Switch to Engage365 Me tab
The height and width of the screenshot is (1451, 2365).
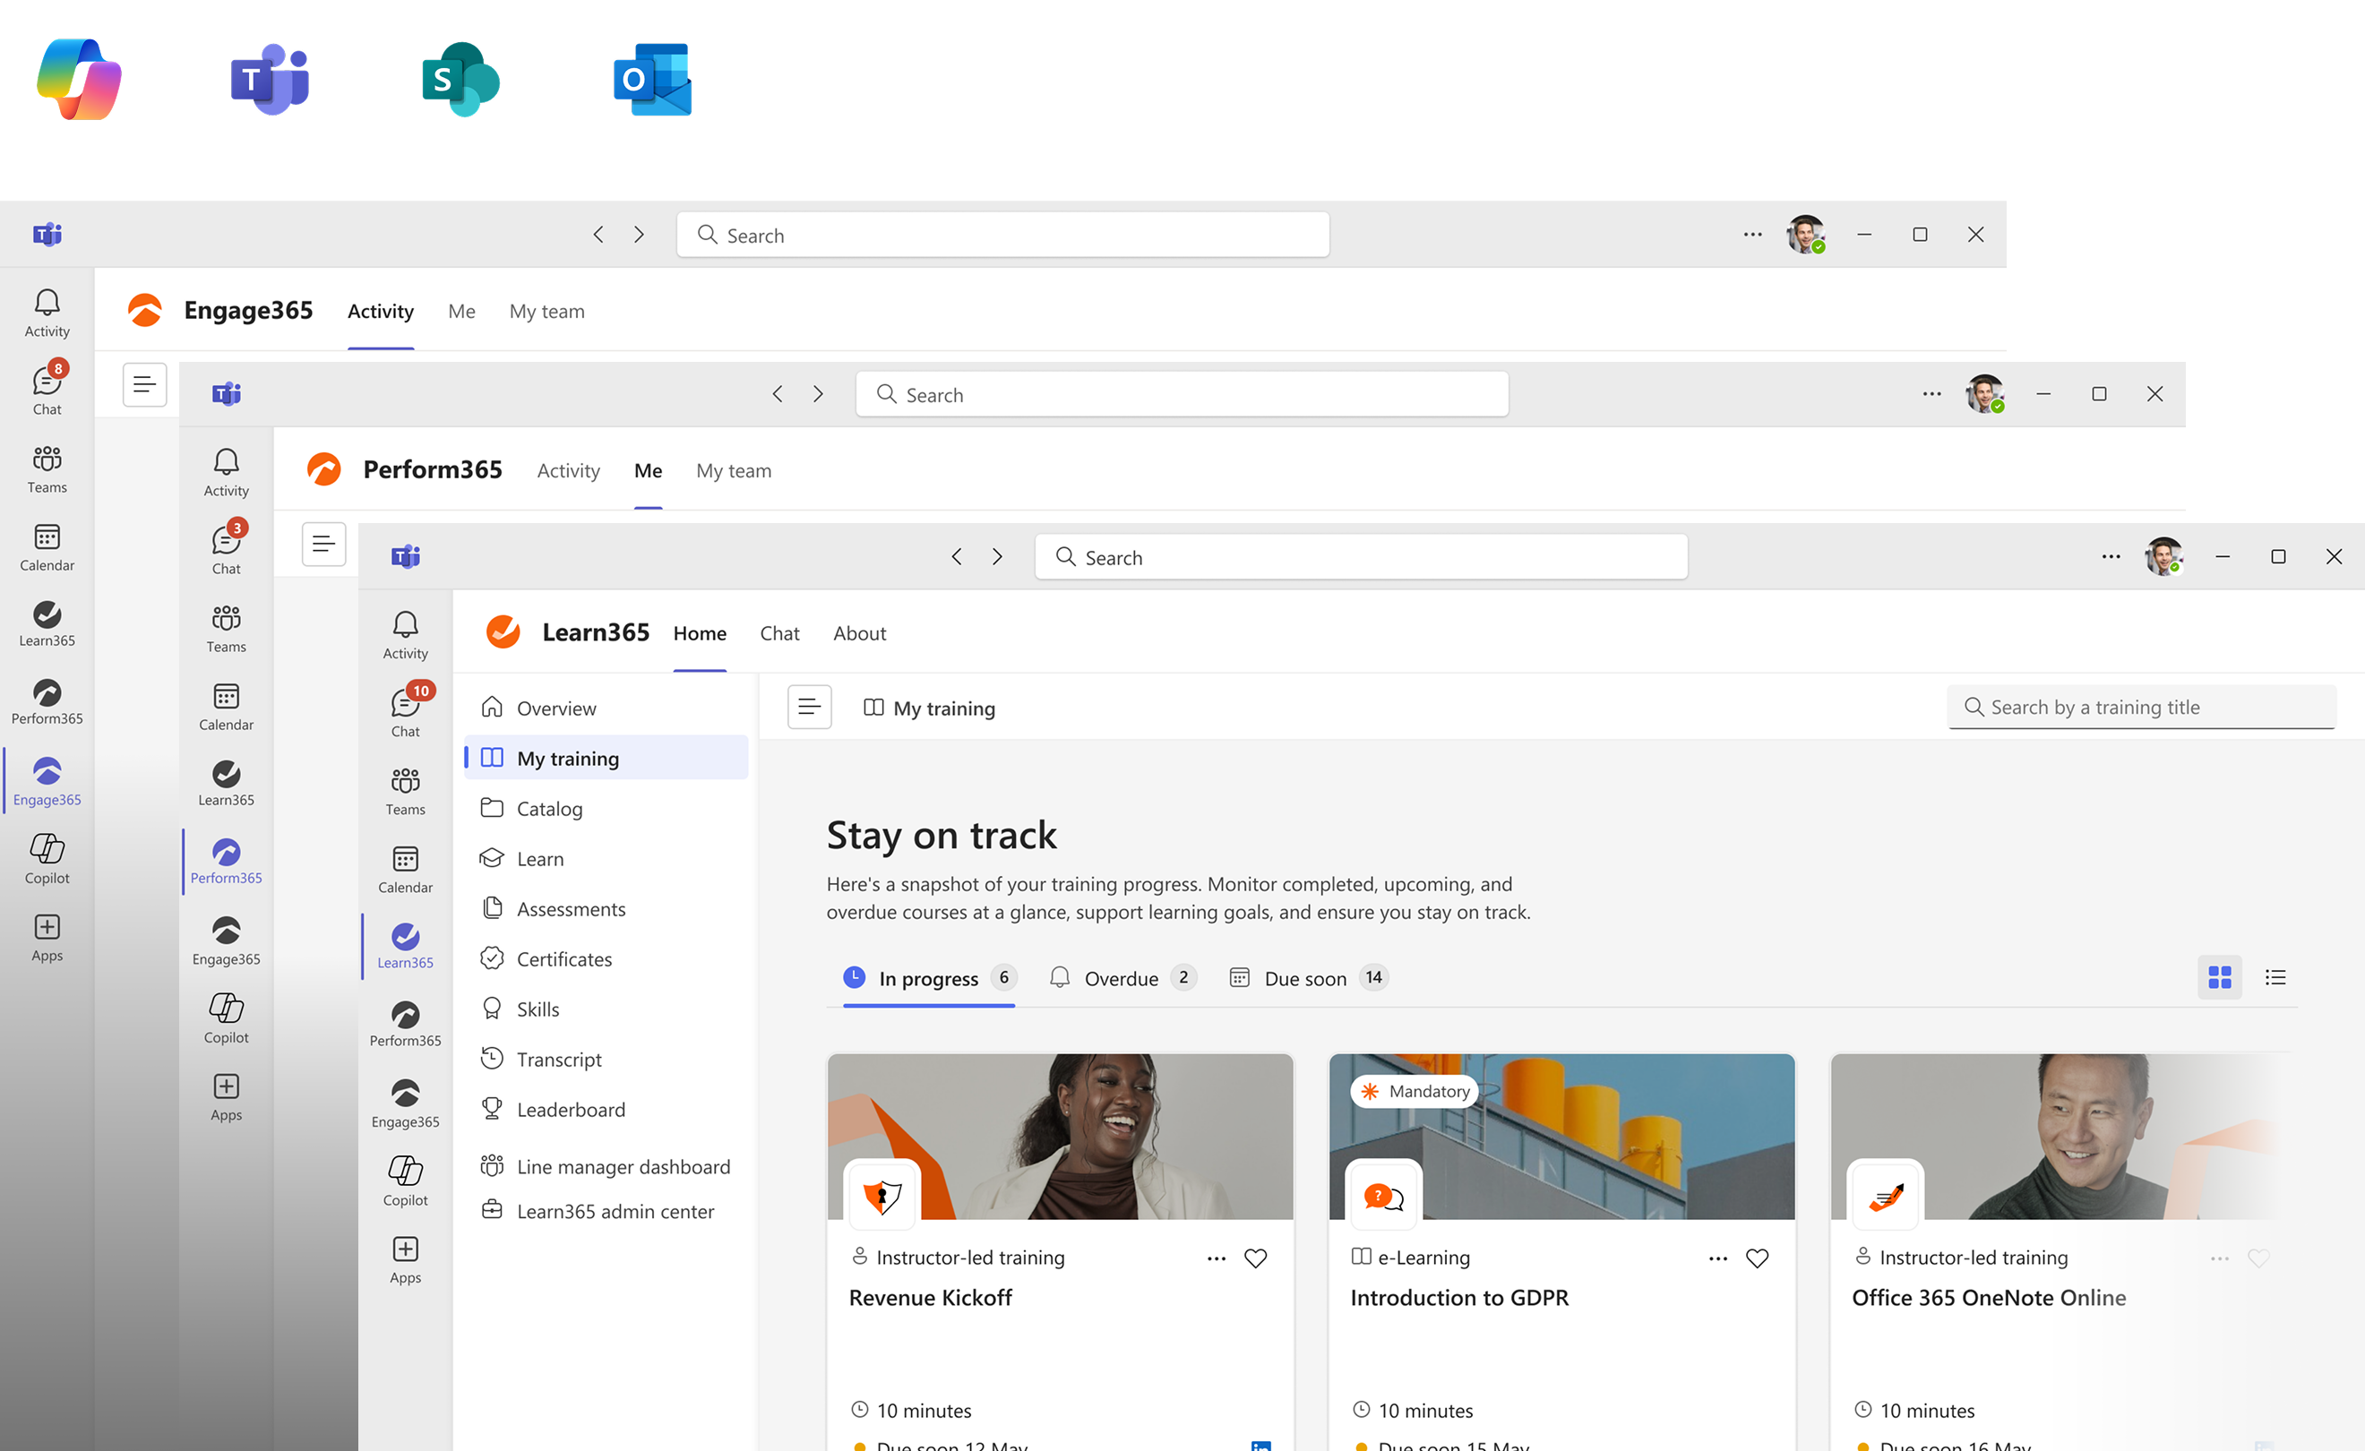(x=461, y=311)
